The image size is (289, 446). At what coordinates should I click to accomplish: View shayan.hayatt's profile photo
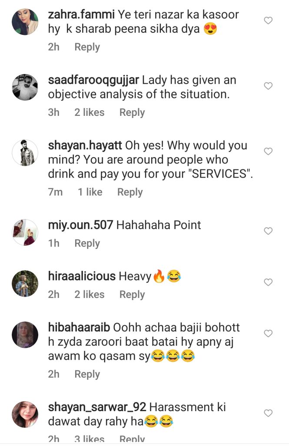[25, 153]
